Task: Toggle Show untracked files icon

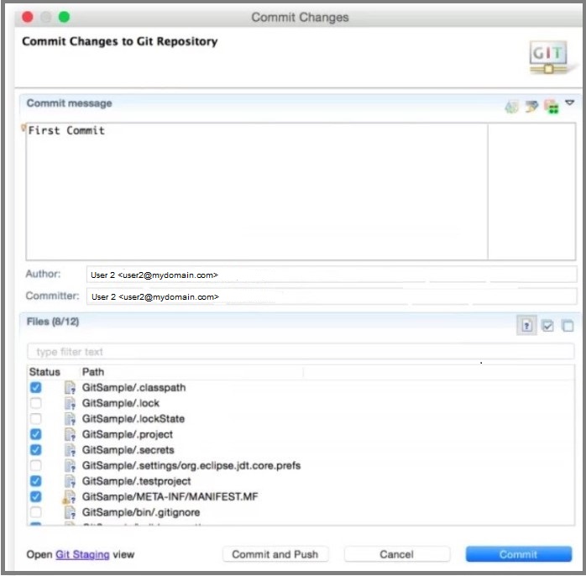Action: (526, 326)
